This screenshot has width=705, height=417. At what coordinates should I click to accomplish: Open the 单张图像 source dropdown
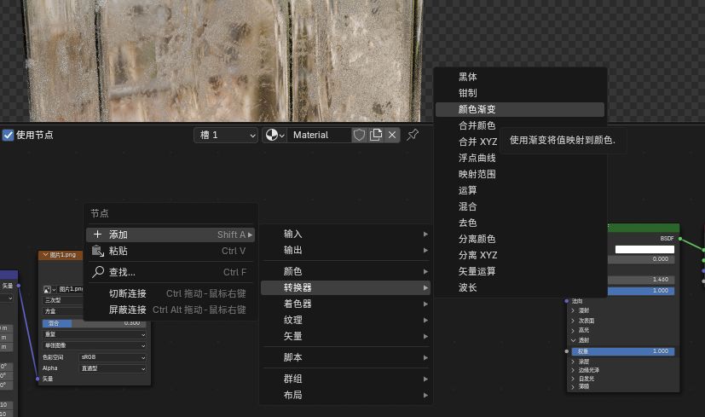95,346
